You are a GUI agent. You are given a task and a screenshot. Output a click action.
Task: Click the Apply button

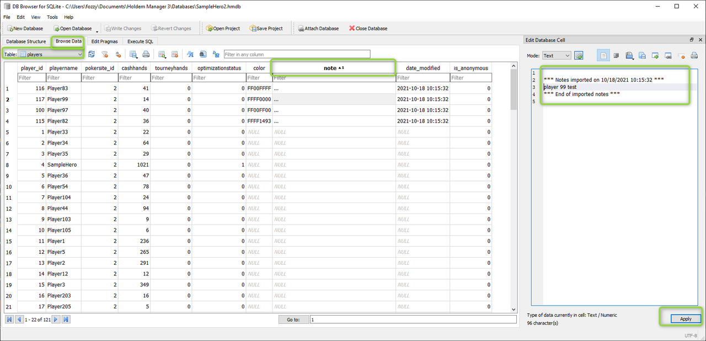pos(686,318)
